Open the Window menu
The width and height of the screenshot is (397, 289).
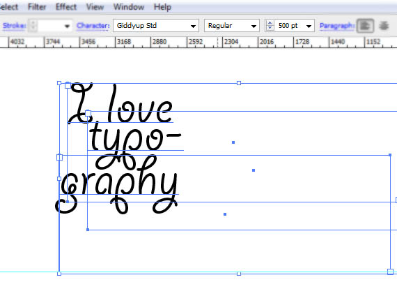click(129, 7)
